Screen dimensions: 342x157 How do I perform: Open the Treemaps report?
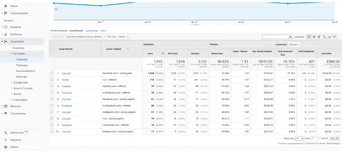[x=22, y=65]
